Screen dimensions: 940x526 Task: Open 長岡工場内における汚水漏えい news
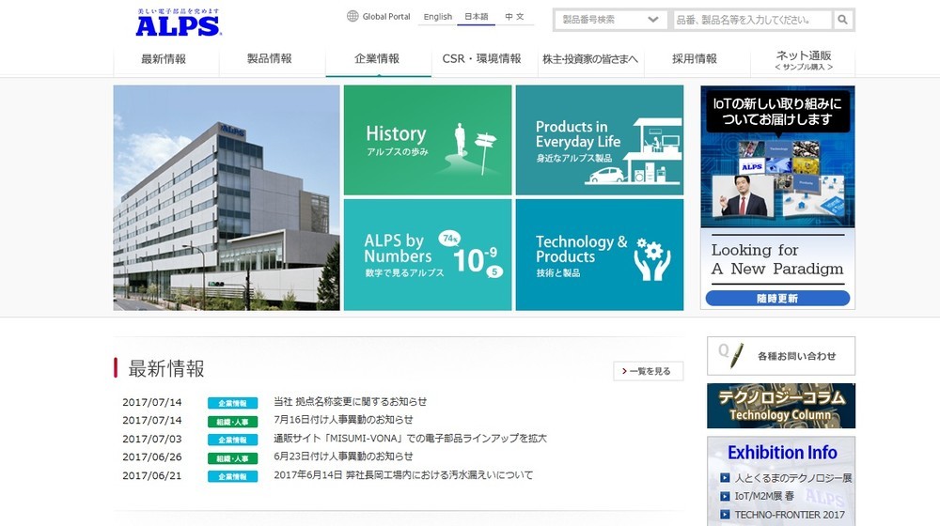pyautogui.click(x=403, y=475)
